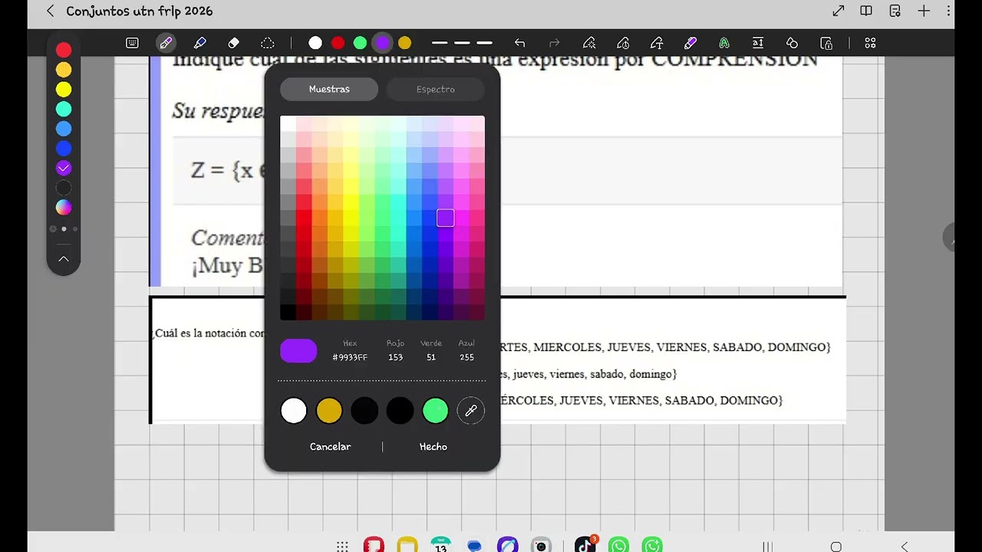Screen dimensions: 982x552
Task: Undo the last action
Action: [520, 43]
